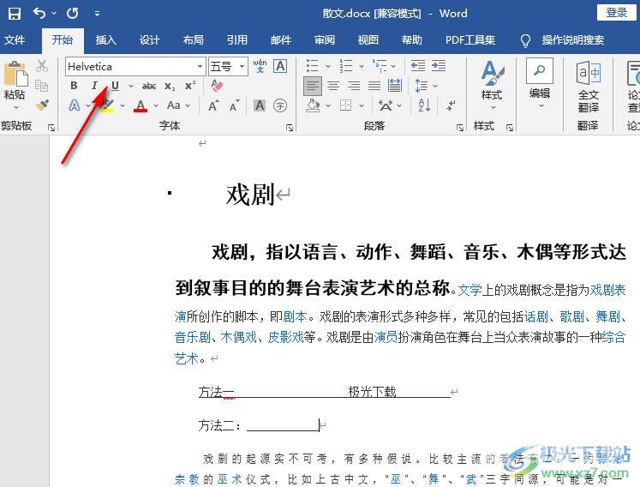
Task: Click the Borders grid icon
Action: click(x=346, y=105)
